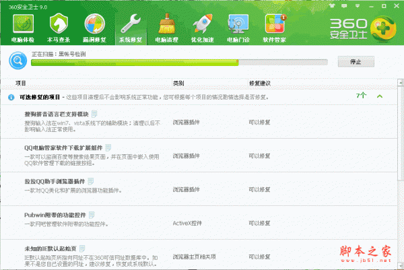Click the vertical scrollbar track of the list
Image resolution: width=404 pixels, height=270 pixels.
[401, 175]
